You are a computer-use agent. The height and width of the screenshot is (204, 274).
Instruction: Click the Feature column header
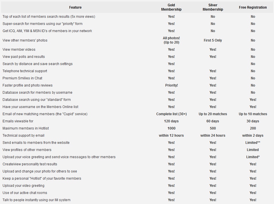[x=75, y=7]
